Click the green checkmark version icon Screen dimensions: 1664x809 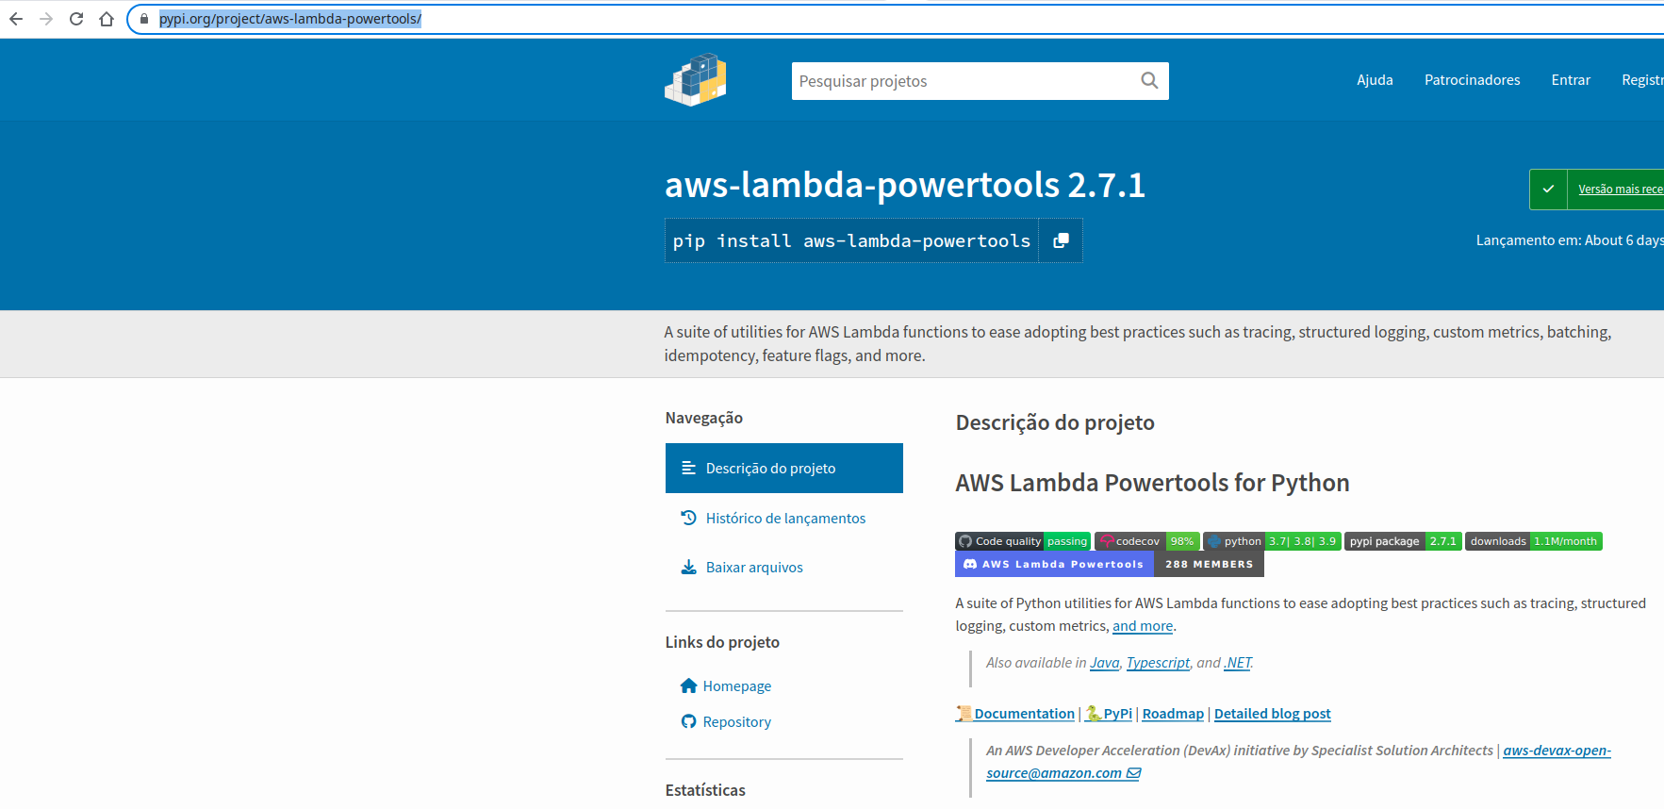[1548, 190]
